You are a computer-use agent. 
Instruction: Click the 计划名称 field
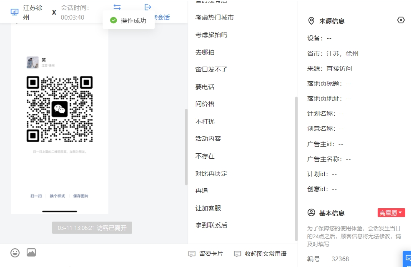(326, 114)
